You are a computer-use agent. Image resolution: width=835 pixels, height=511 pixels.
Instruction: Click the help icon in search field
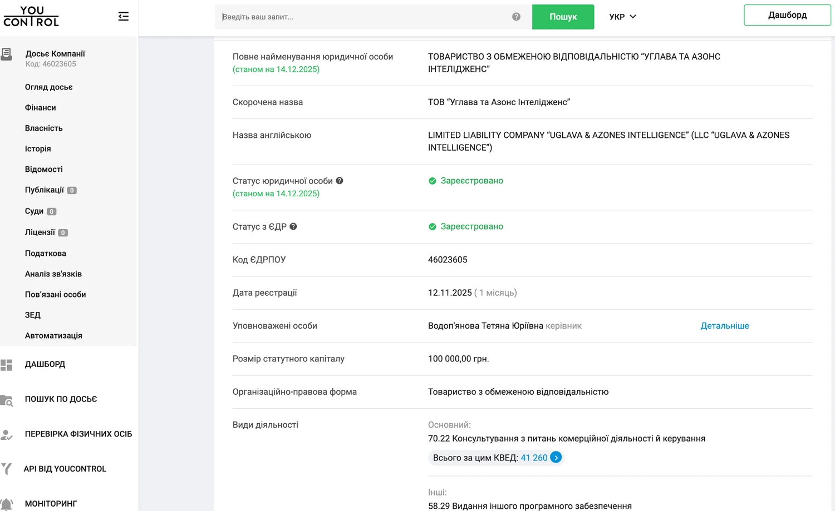point(516,17)
